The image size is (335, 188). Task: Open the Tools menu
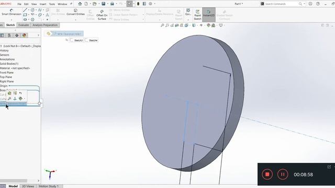[52, 4]
